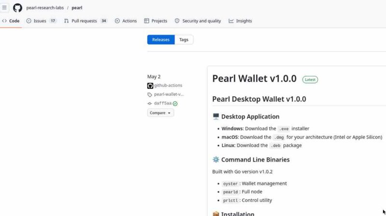This screenshot has width=386, height=216.
Task: Click the commit icon beside daff5aa
Action: coord(150,103)
